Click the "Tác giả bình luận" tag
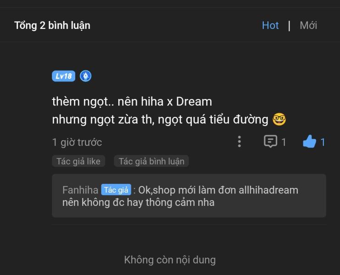 click(151, 161)
